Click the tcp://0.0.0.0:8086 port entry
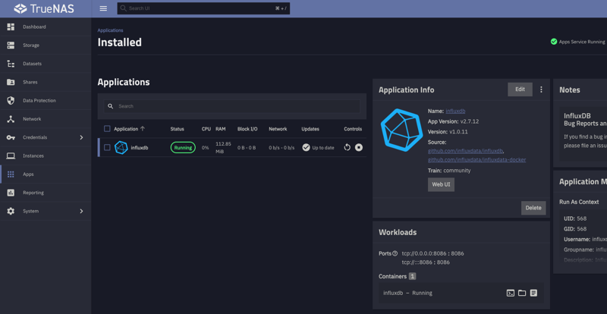Screen dimensions: 607x314 [432, 253]
